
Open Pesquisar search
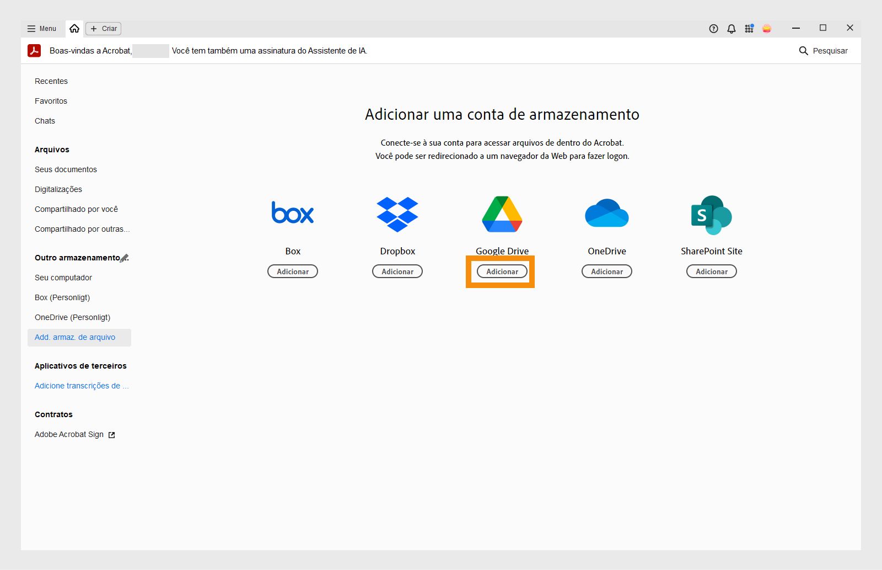[x=824, y=50]
